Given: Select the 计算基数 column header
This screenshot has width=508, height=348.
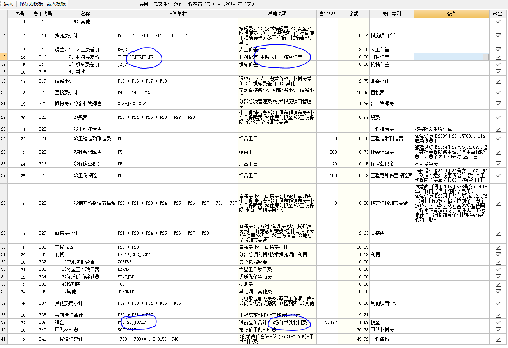Looking at the screenshot, I should pos(177,14).
